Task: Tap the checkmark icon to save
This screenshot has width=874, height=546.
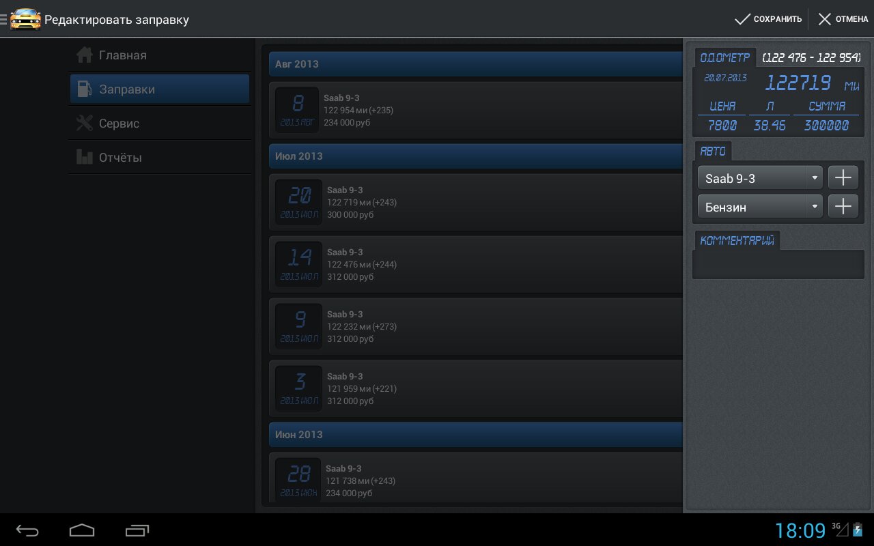Action: click(x=742, y=19)
